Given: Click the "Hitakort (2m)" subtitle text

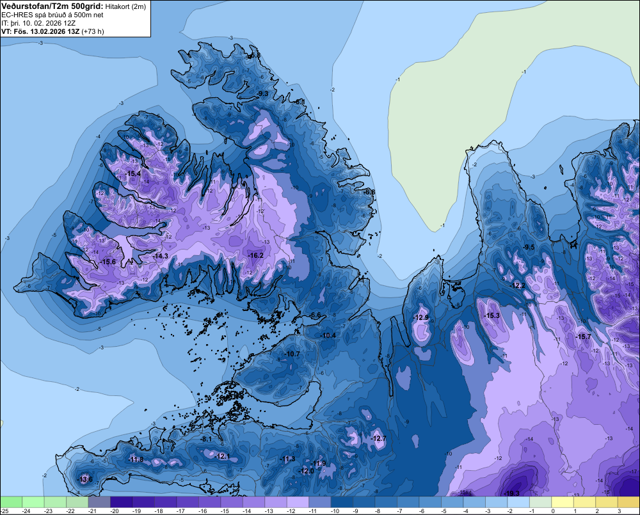Looking at the screenshot, I should click(x=125, y=6).
